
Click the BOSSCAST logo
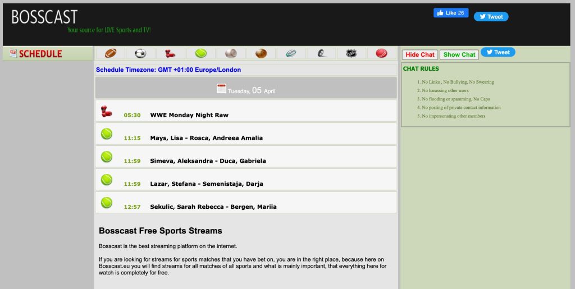tap(44, 17)
